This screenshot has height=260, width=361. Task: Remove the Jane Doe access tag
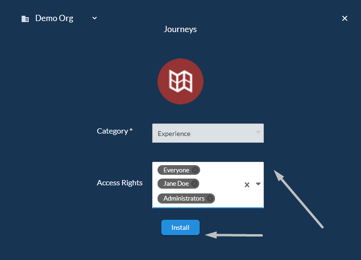coord(194,183)
